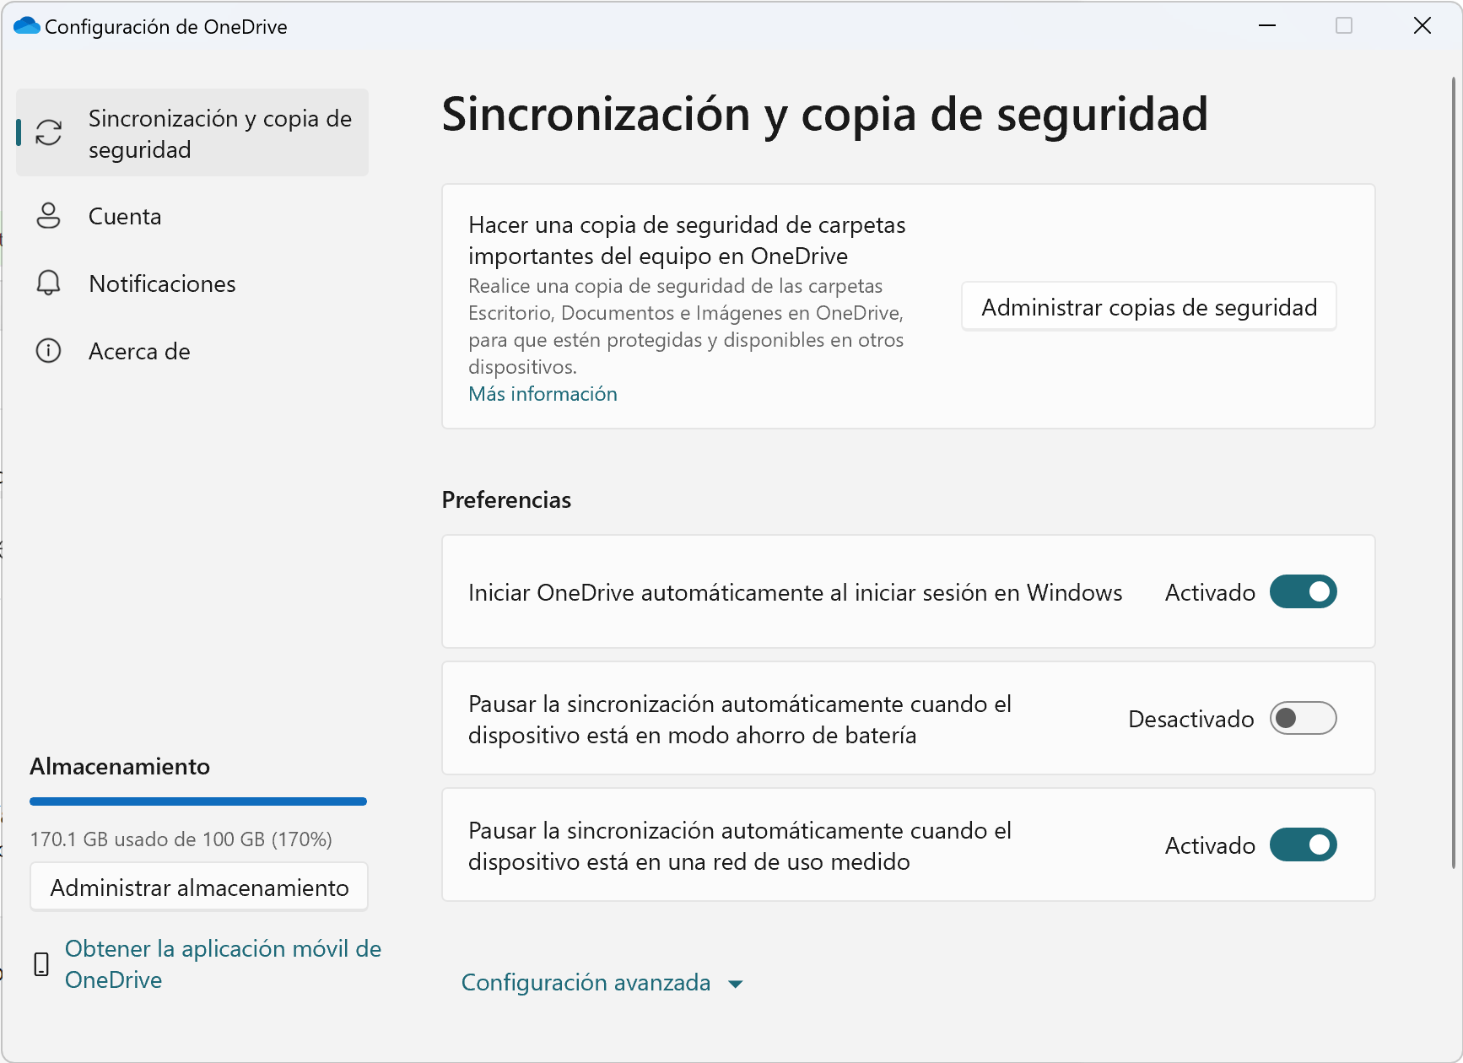1463x1063 pixels.
Task: Enable pausing sync in battery saver mode
Action: coord(1304,718)
